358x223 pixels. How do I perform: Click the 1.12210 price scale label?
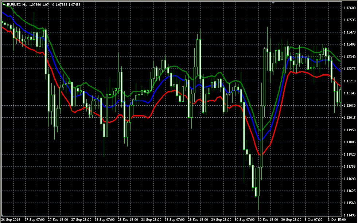[x=349, y=81]
